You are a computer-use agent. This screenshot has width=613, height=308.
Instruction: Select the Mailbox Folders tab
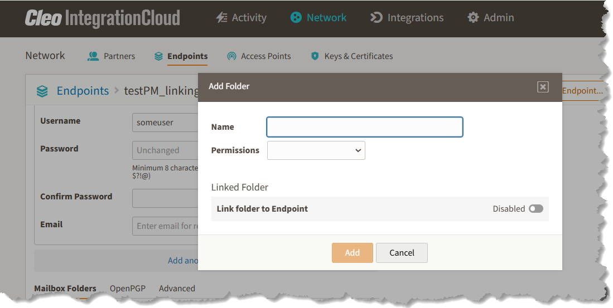65,289
